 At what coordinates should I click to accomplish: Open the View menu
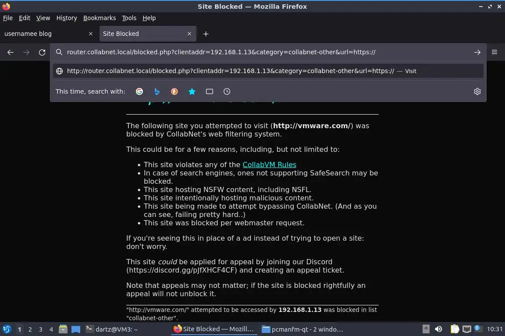coord(43,18)
